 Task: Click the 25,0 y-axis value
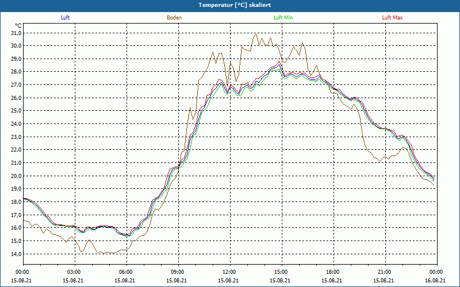click(16, 111)
